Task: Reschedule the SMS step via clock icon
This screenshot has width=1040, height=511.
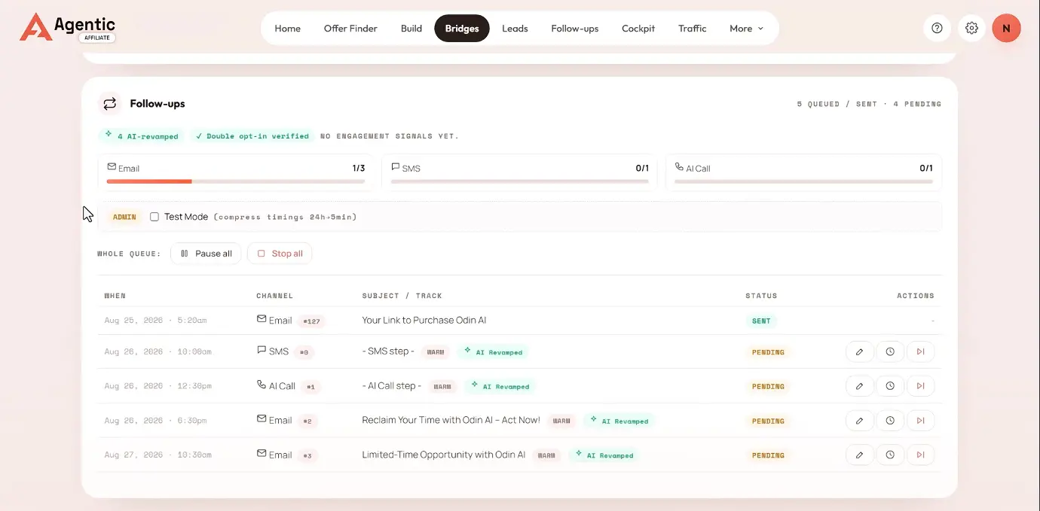Action: pos(890,351)
